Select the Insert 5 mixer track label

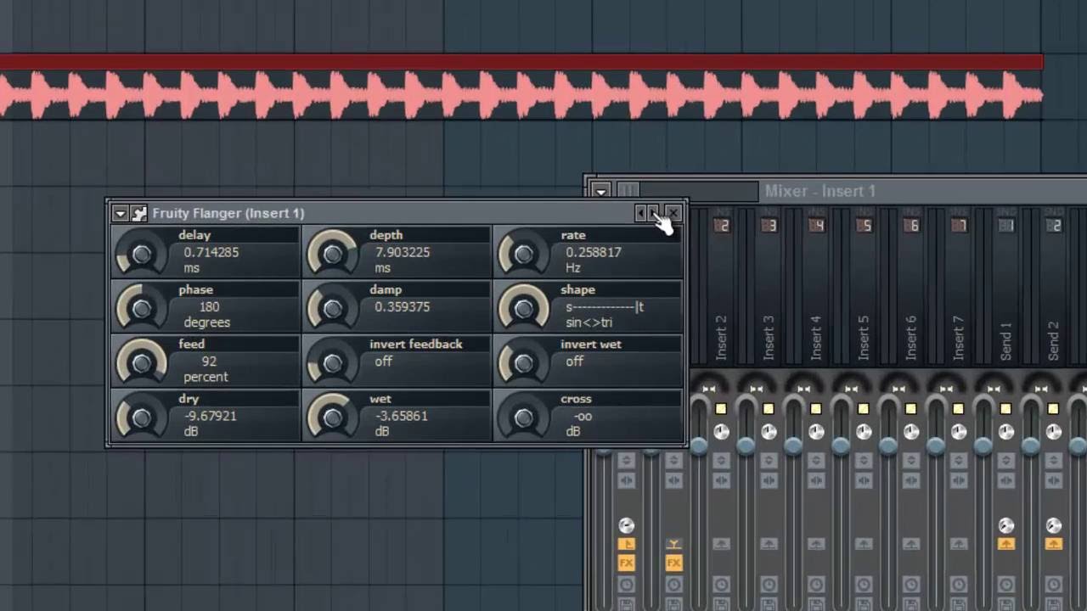864,338
